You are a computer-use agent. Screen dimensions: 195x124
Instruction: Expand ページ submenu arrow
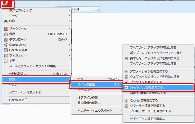(69, 16)
